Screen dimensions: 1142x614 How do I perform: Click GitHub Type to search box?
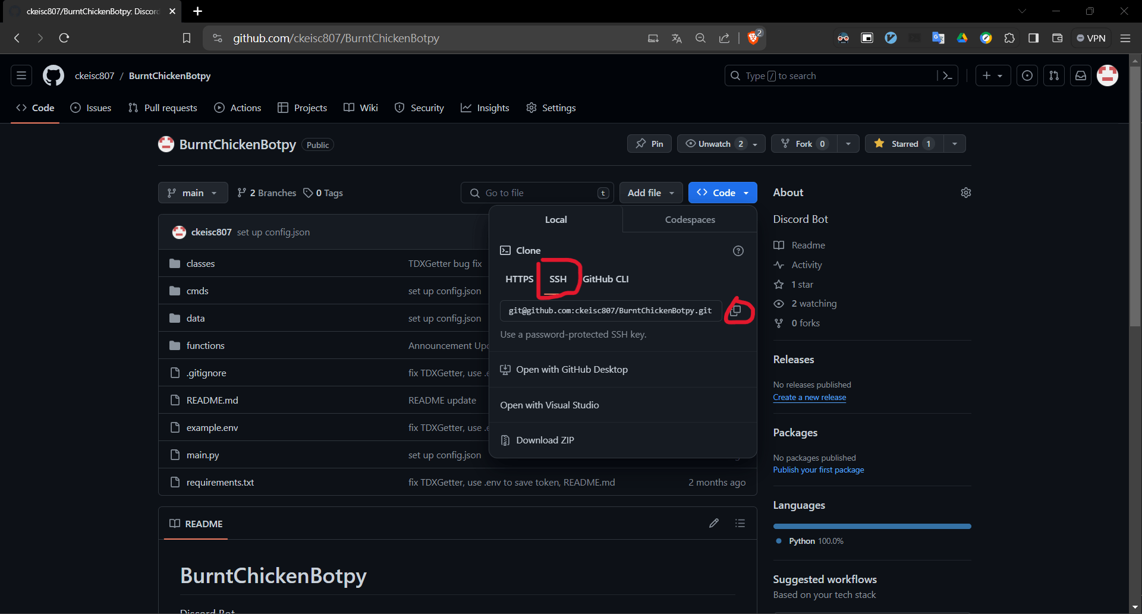click(841, 75)
